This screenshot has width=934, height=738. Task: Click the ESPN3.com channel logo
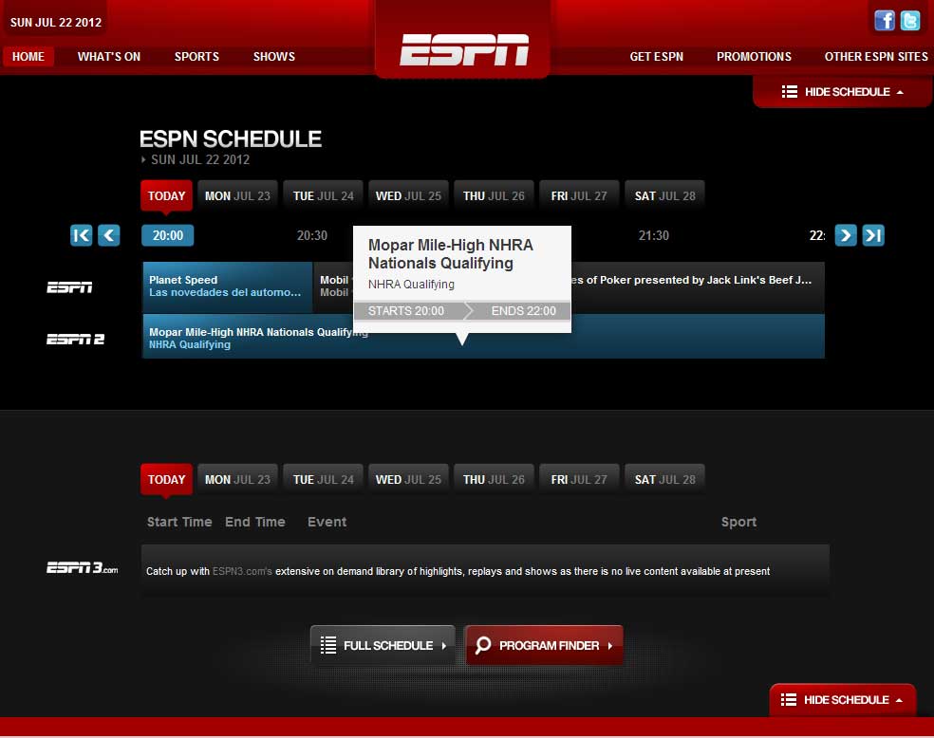(x=83, y=568)
